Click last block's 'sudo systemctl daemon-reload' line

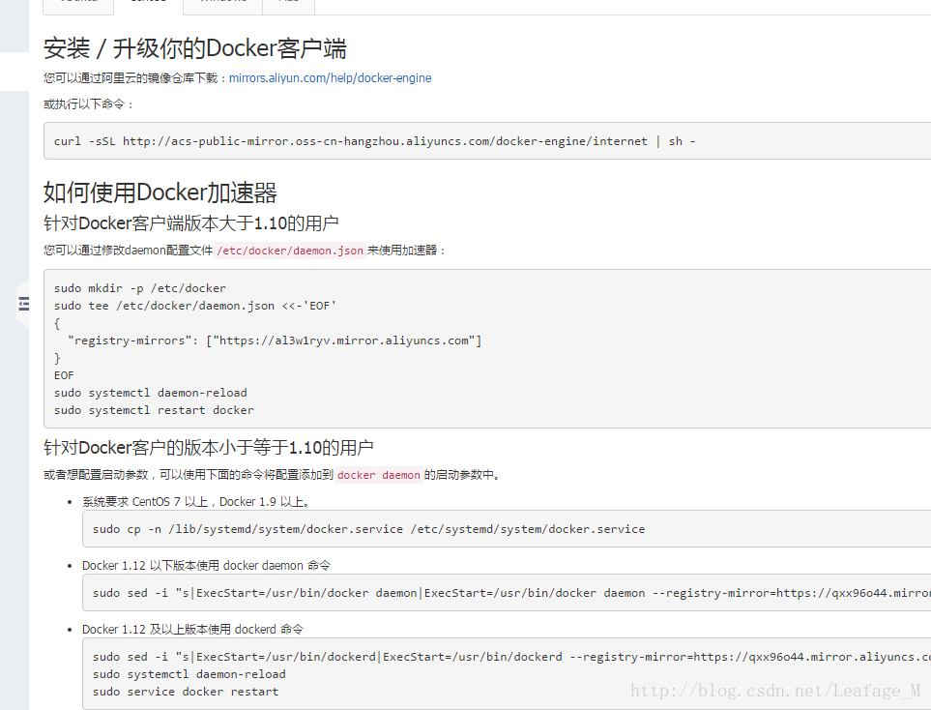point(189,674)
